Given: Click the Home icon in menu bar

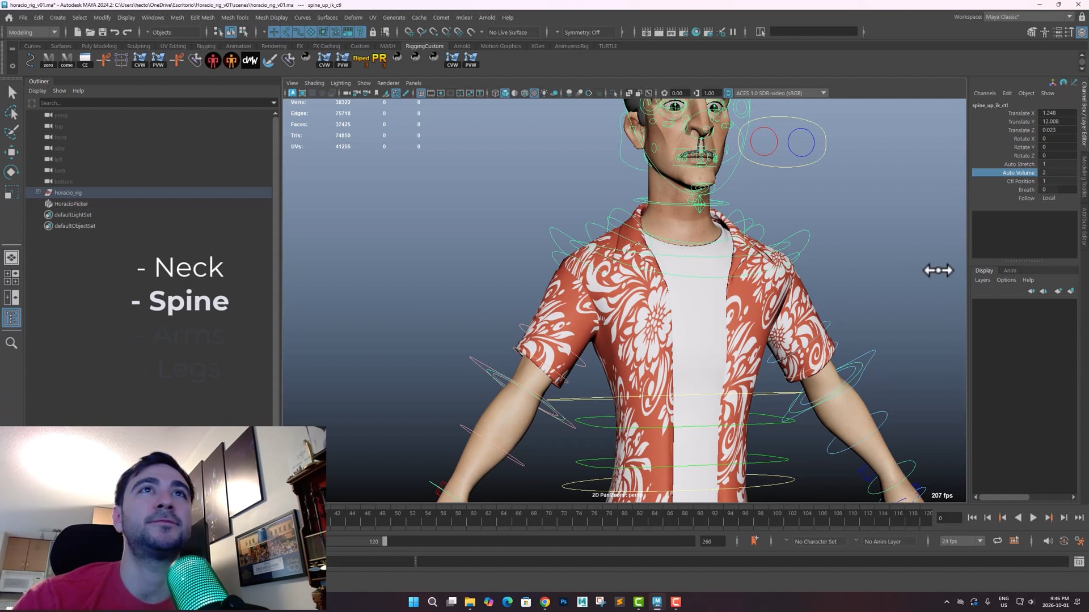Looking at the screenshot, I should coord(9,18).
